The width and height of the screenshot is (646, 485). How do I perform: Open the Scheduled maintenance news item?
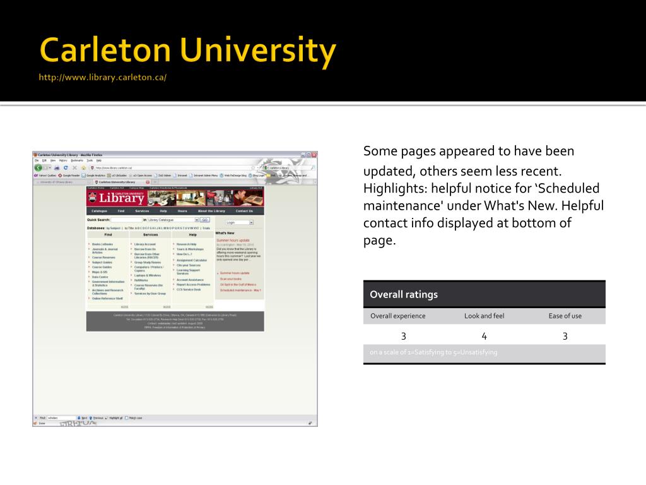[x=240, y=290]
